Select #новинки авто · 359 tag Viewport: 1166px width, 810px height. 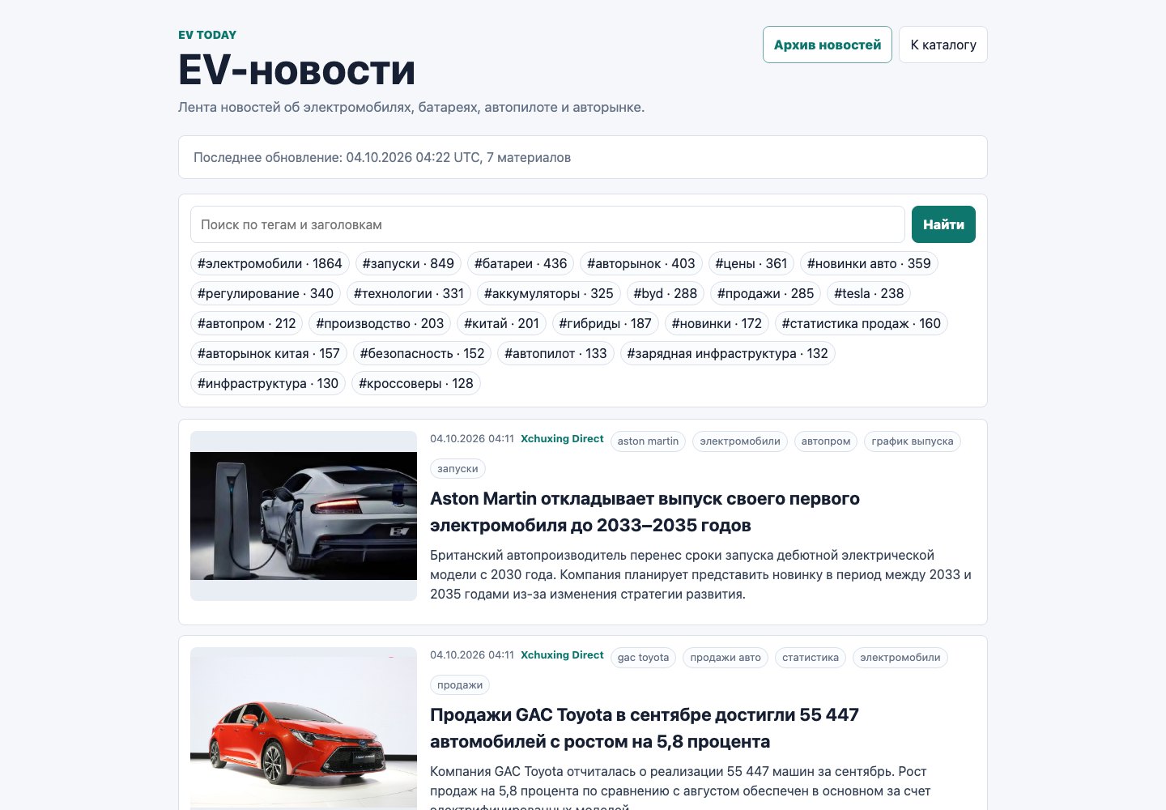[x=869, y=263]
